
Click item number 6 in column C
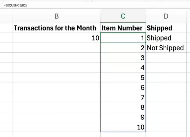(x=123, y=87)
